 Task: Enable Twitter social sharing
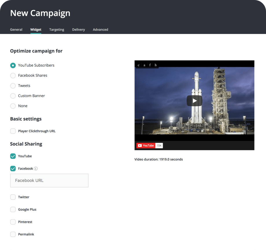pos(13,197)
